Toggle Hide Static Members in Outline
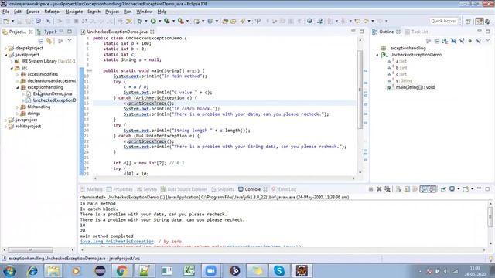This screenshot has width=495, height=278. 462,41
